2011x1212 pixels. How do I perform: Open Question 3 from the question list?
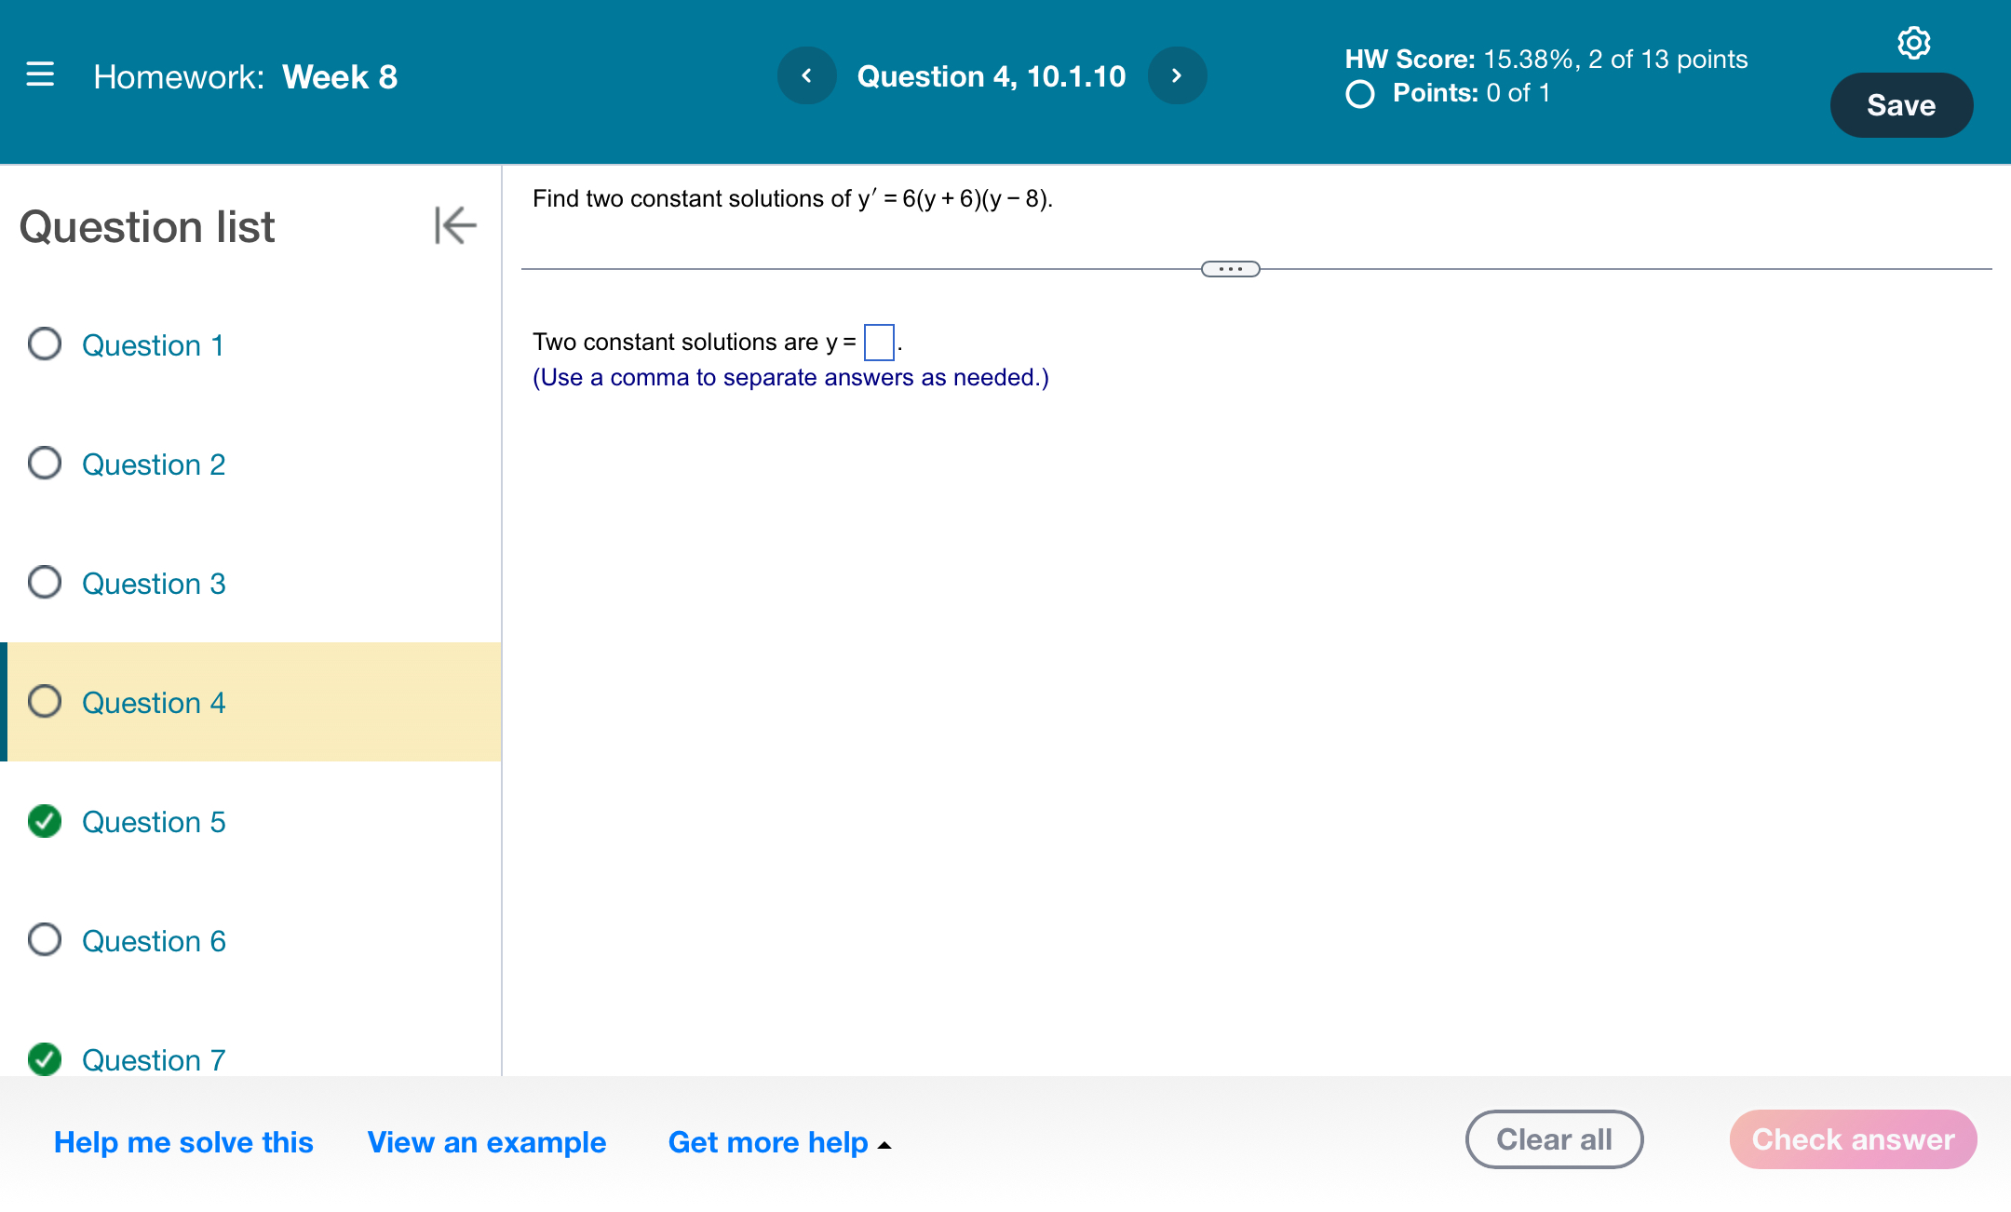(x=154, y=584)
